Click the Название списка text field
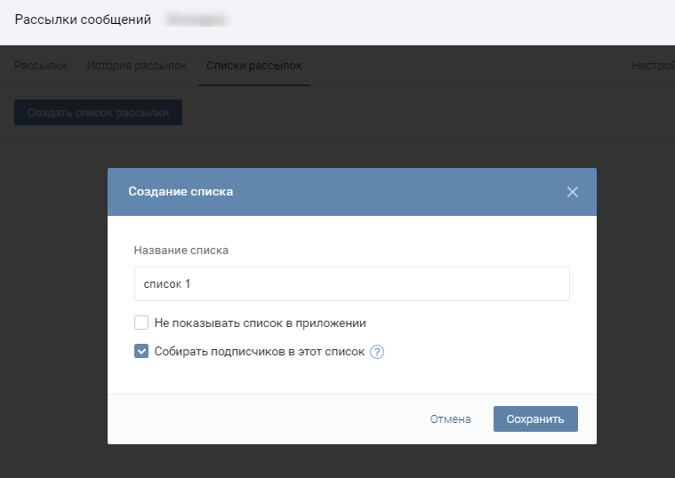 (351, 284)
